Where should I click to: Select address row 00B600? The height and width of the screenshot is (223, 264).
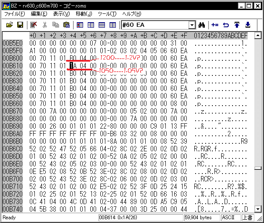[x=13, y=58]
